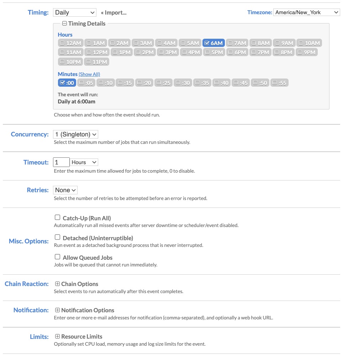Expand the Resource Limits section
The image size is (343, 356).
click(58, 336)
